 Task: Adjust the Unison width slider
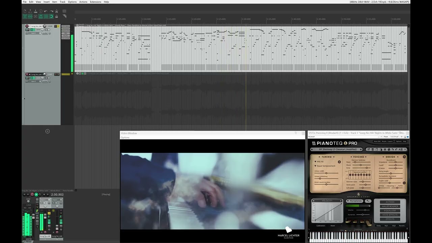[x=326, y=173]
